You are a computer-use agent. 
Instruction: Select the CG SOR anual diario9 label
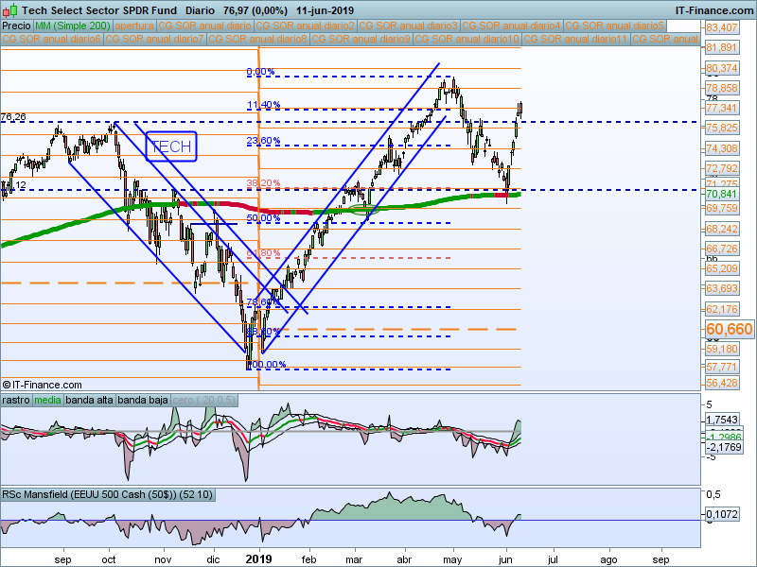point(361,39)
